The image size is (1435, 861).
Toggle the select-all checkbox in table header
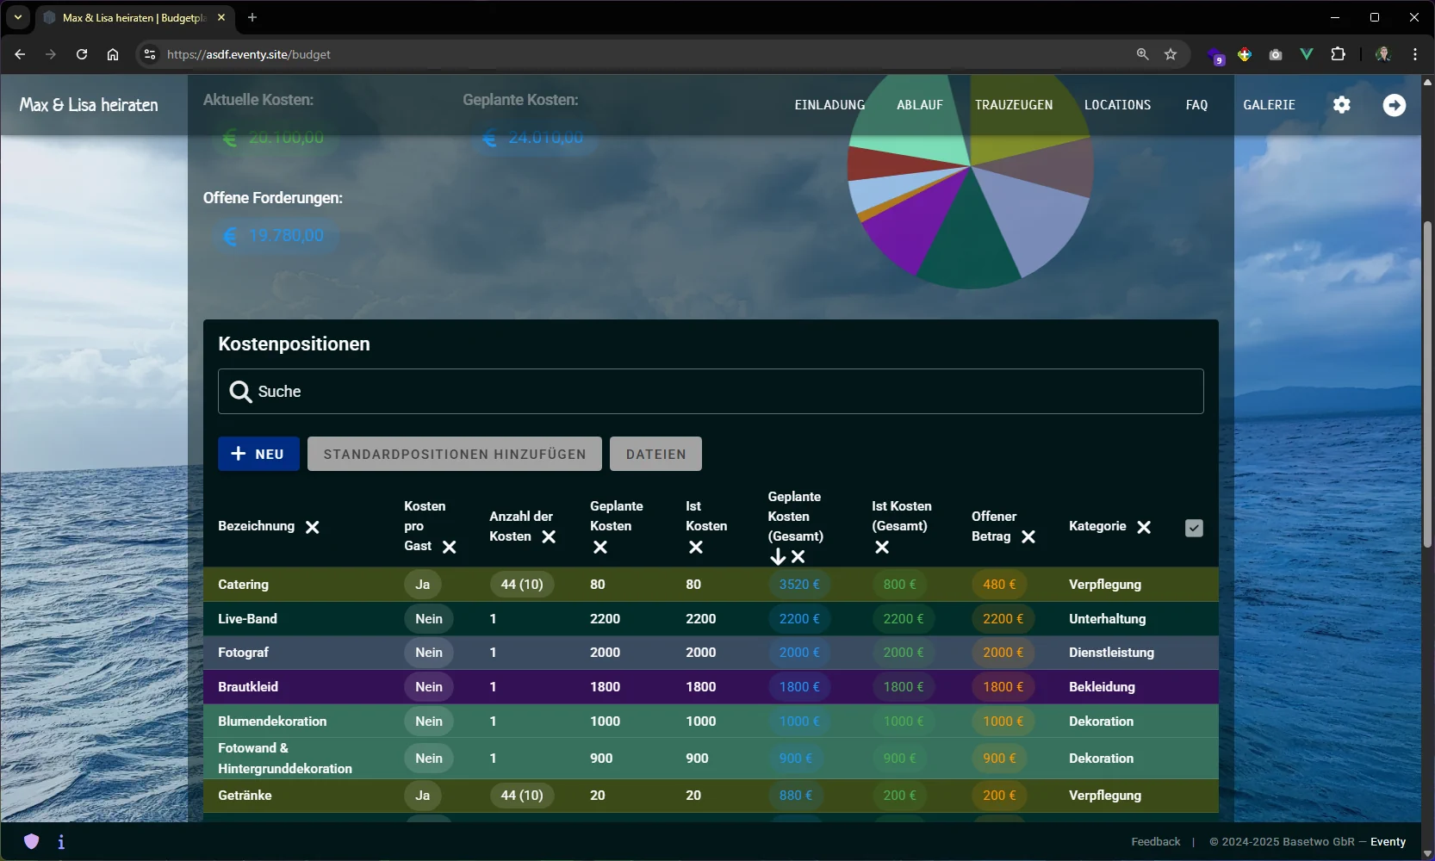(1193, 528)
